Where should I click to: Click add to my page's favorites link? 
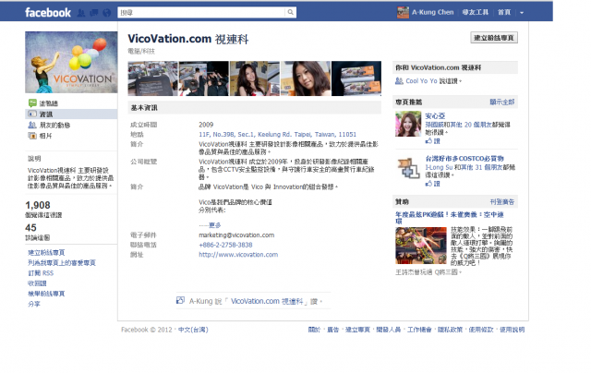(62, 262)
